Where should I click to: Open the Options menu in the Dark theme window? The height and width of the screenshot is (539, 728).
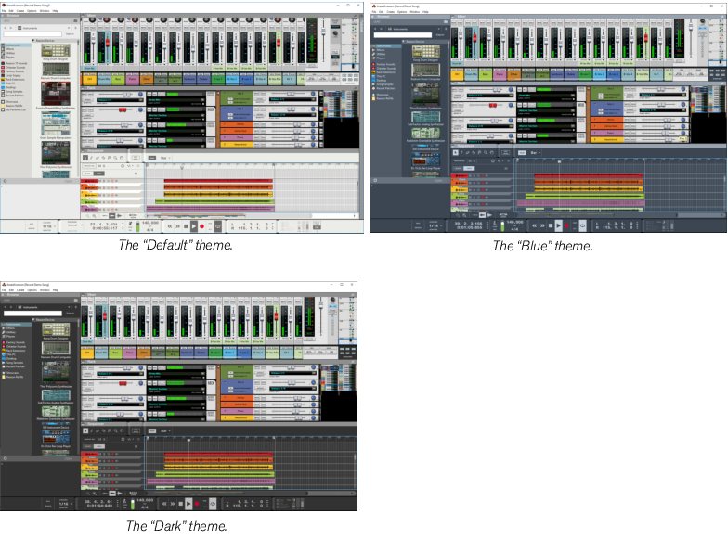(x=32, y=289)
